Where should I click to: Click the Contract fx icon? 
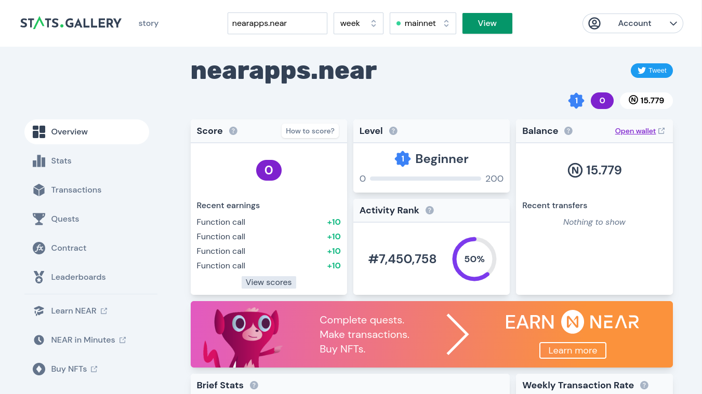point(39,248)
